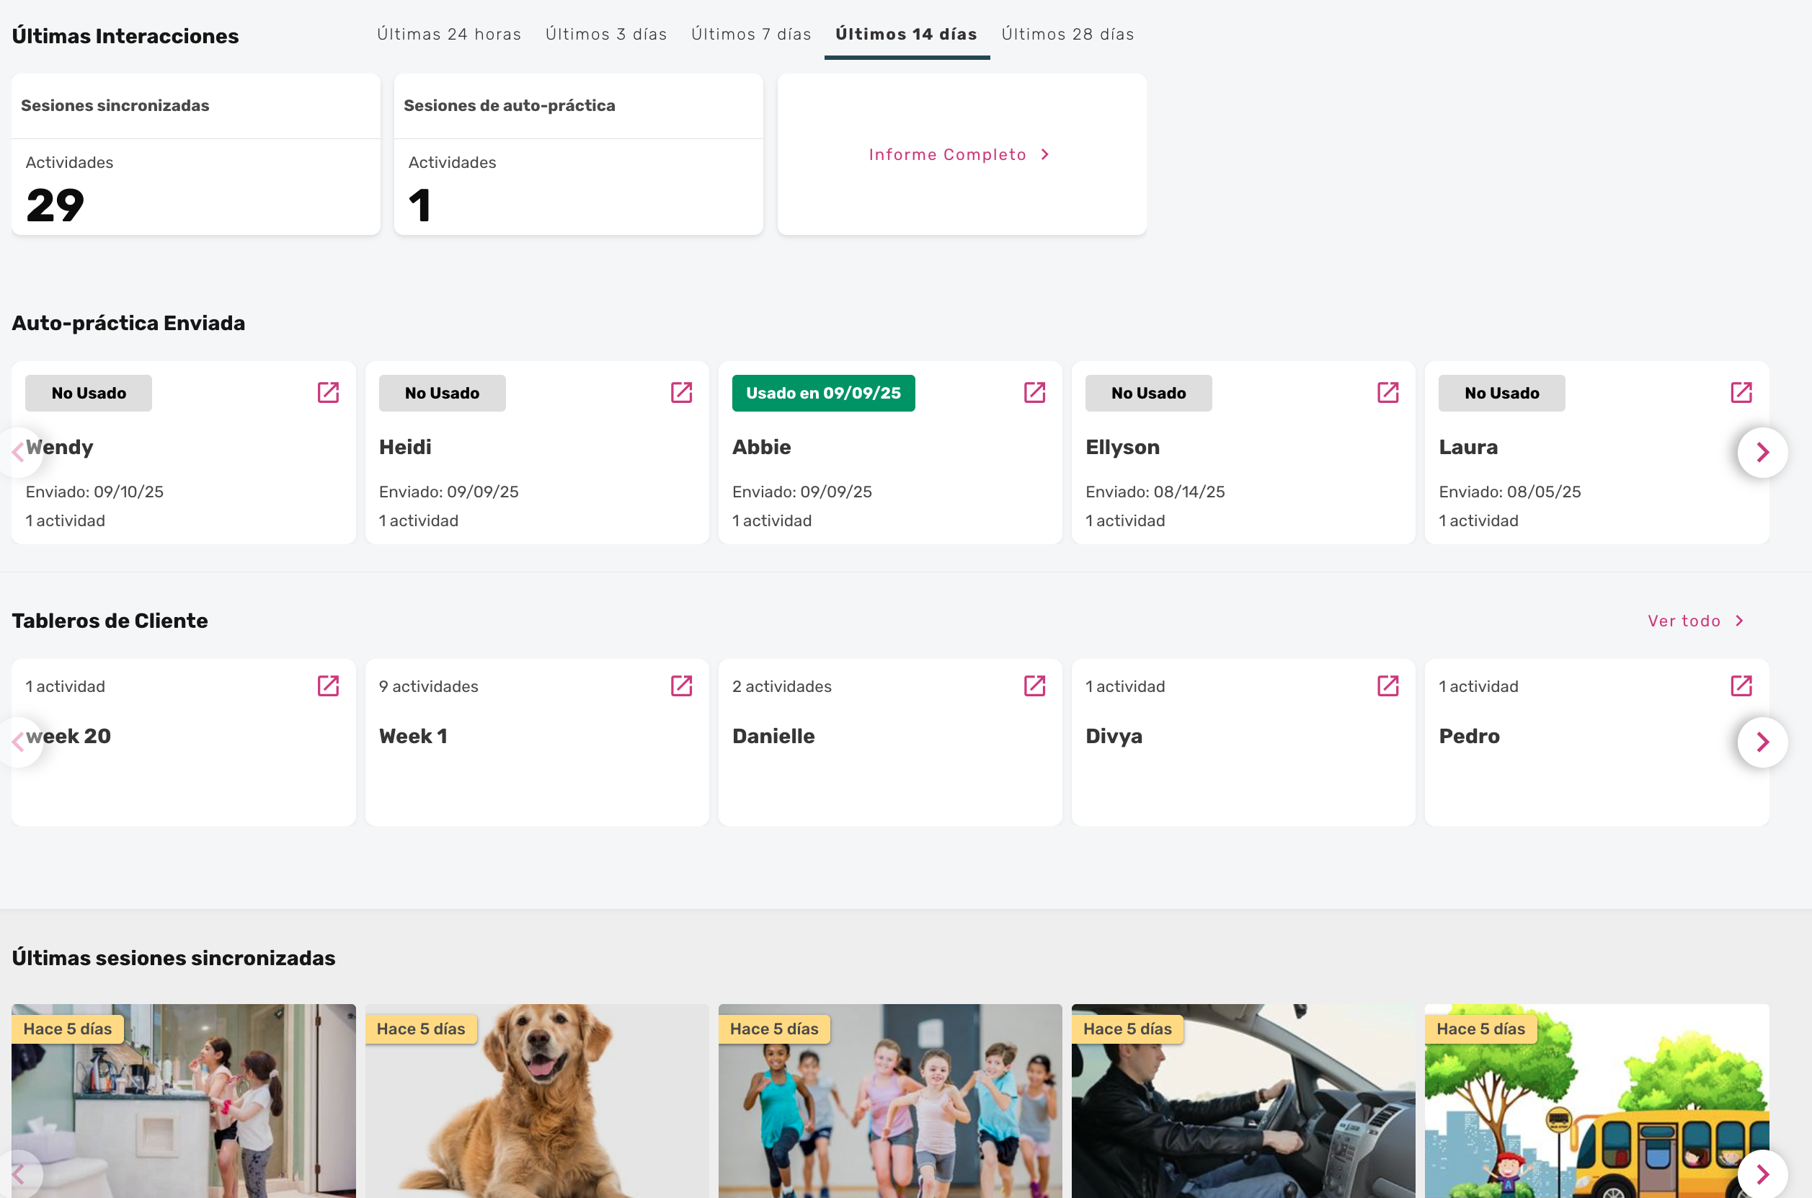Open Divya board external link icon

(x=1387, y=686)
